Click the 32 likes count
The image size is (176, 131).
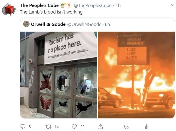click(x=82, y=127)
